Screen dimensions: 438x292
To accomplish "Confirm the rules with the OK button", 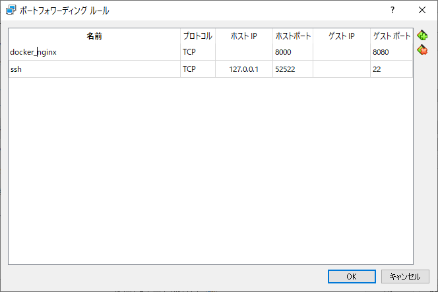I will pos(352,276).
